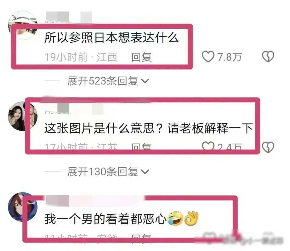Dislike the comment from 江苏 user

(x=268, y=147)
